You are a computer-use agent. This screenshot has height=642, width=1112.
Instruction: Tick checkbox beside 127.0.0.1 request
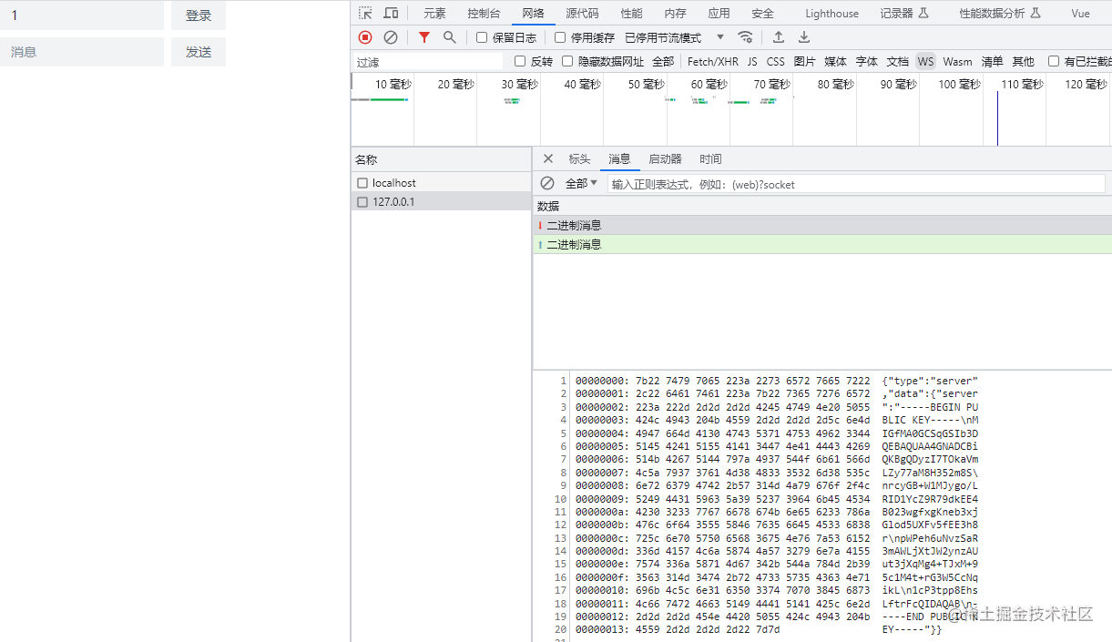[362, 202]
